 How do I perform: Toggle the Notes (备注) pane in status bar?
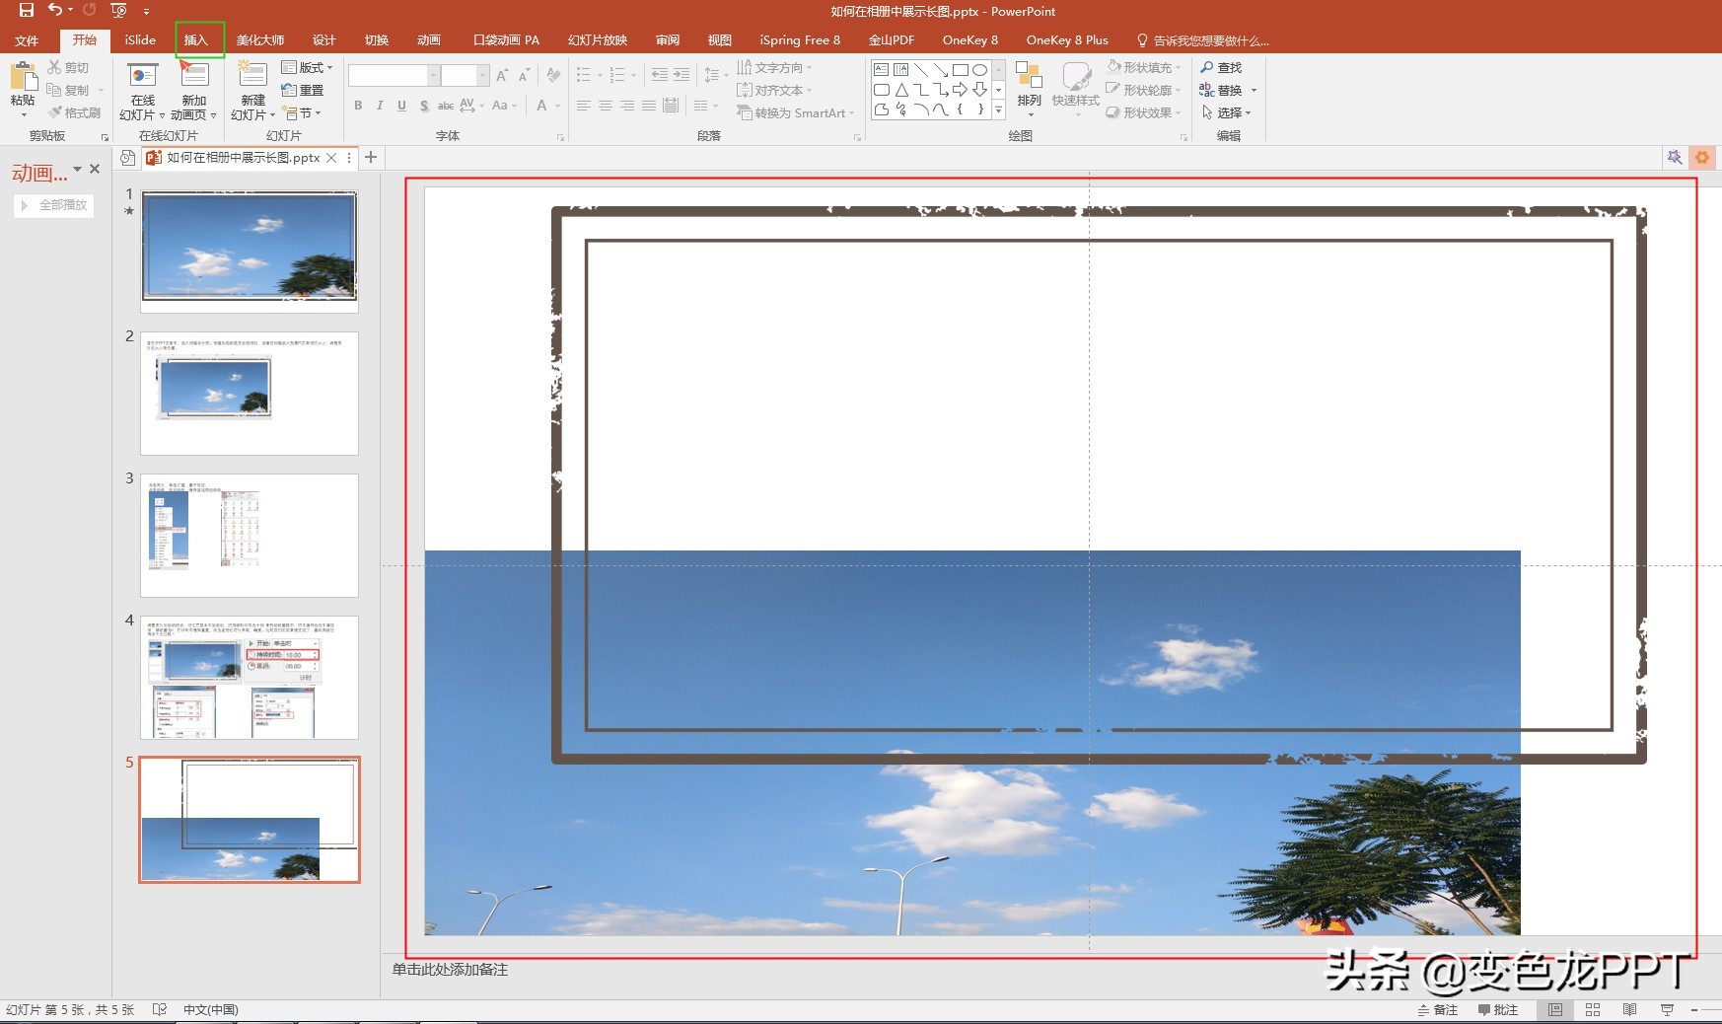pyautogui.click(x=1438, y=1009)
